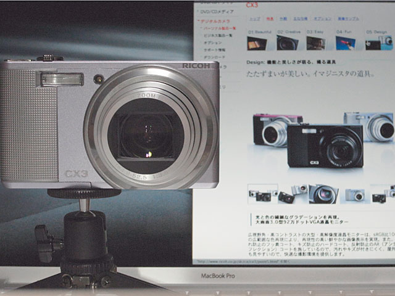
Task: Open ビジネス製品一覧 in the sidebar
Action: pyautogui.click(x=218, y=36)
